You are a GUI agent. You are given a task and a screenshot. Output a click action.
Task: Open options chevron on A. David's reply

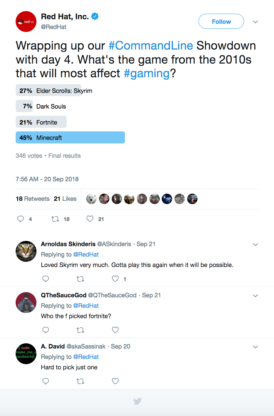tap(255, 347)
